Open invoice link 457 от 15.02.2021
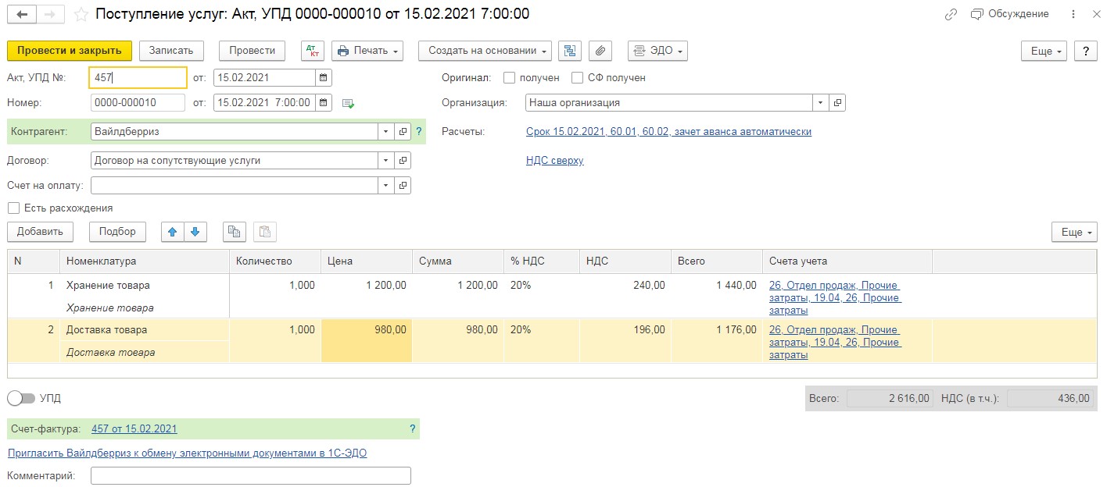The image size is (1107, 487). [134, 428]
